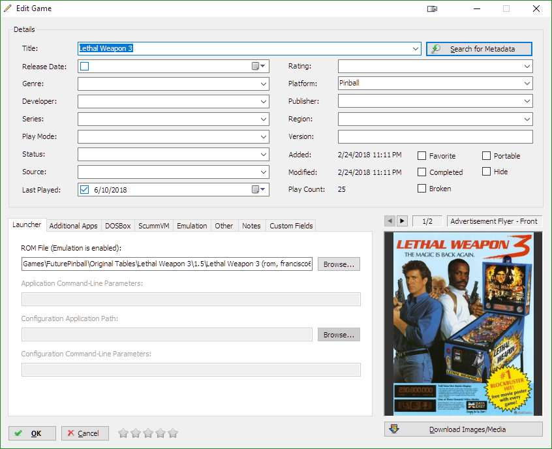552x449 pixels.
Task: Click the next image arrow icon
Action: tap(403, 221)
